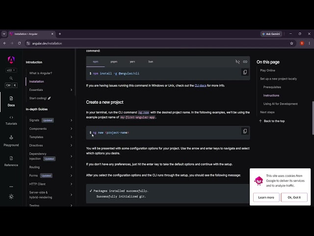Viewport: 314px width, 236px height.
Task: Select the pnpm tab
Action: [x=114, y=61]
